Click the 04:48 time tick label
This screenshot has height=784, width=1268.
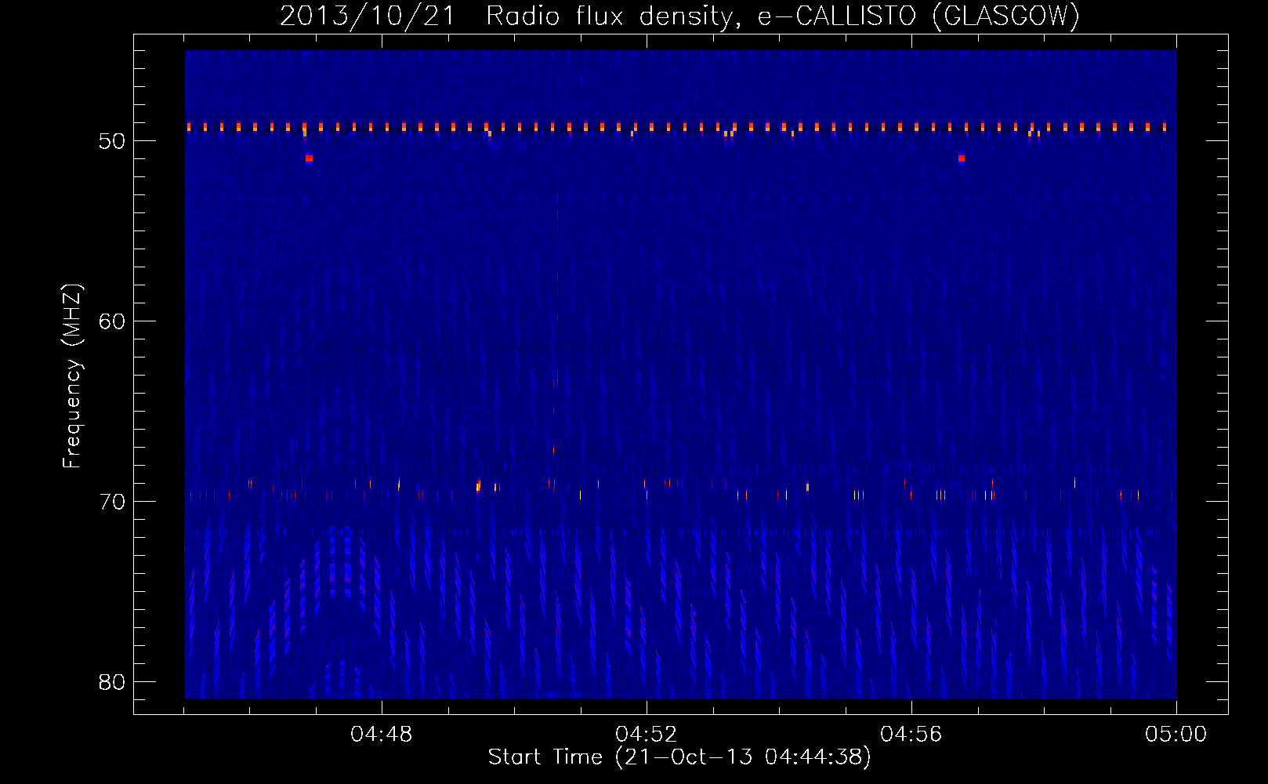382,735
